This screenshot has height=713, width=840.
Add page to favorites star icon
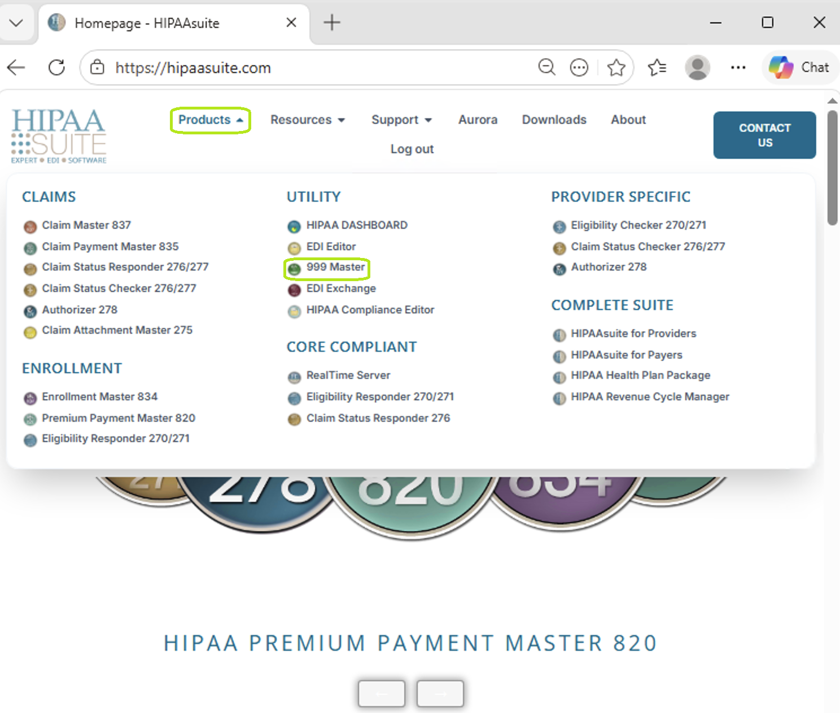pos(616,68)
